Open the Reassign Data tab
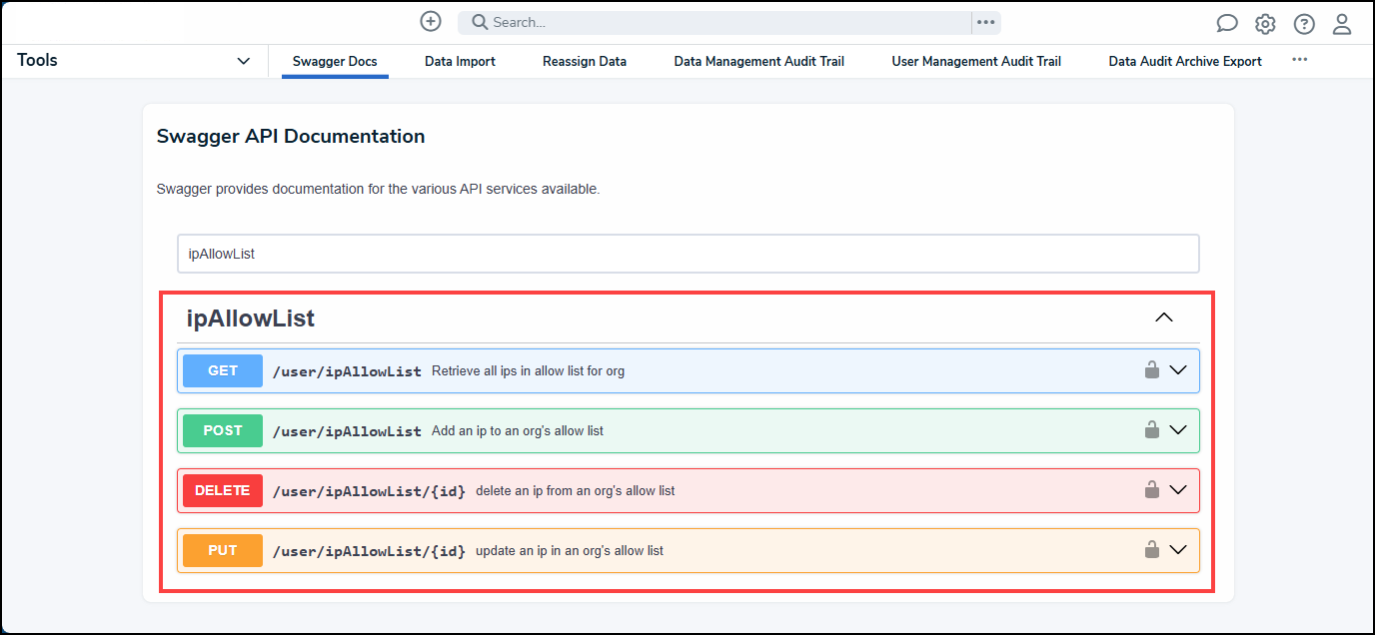Screen dimensions: 1375x635 point(585,62)
